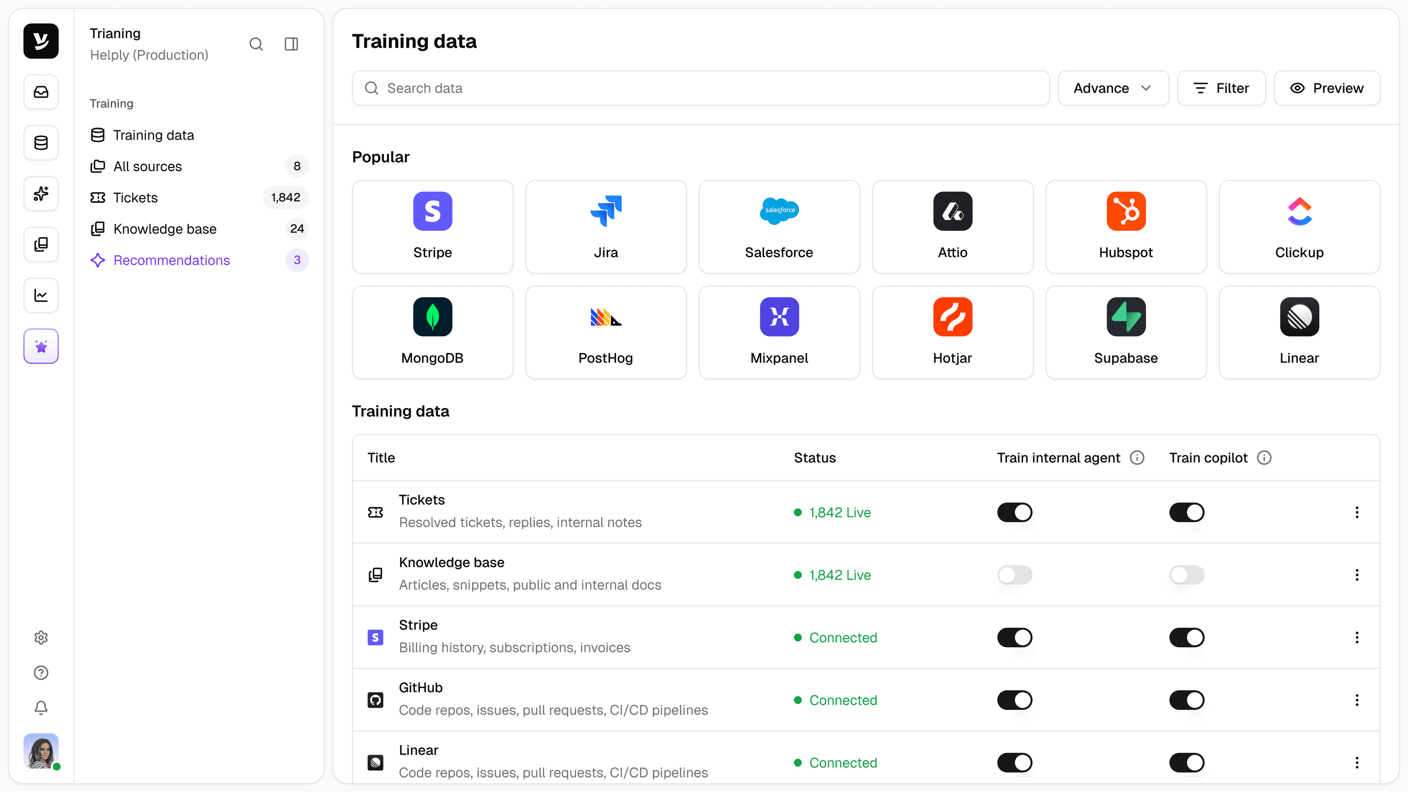
Task: Go to All sources in sidebar
Action: pos(199,166)
